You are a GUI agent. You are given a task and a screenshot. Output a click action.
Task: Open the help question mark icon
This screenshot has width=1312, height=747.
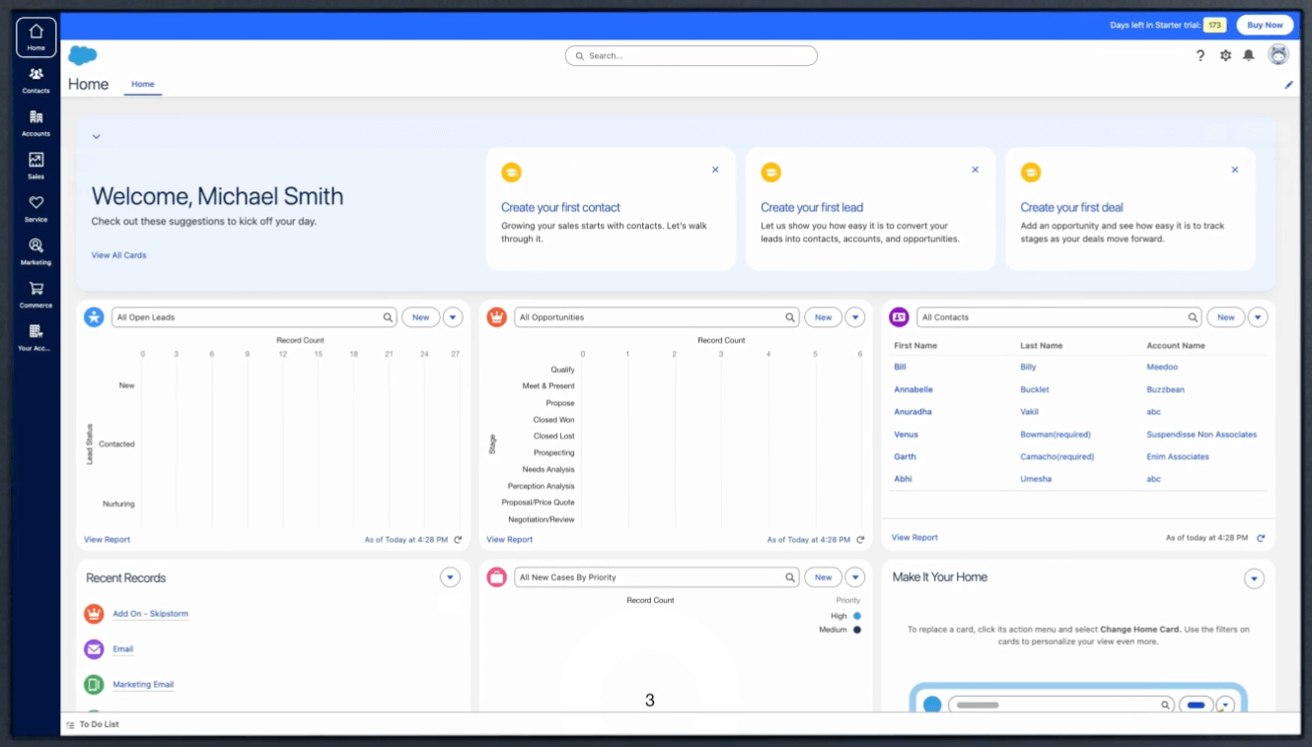point(1201,56)
